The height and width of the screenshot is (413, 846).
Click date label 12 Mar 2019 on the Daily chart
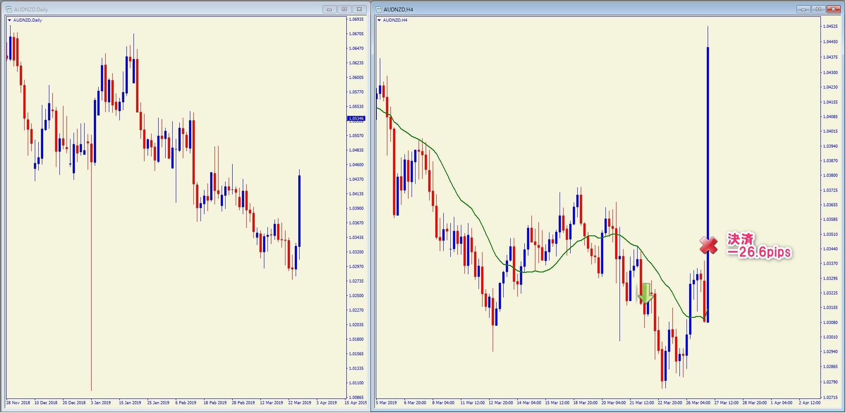coord(271,403)
